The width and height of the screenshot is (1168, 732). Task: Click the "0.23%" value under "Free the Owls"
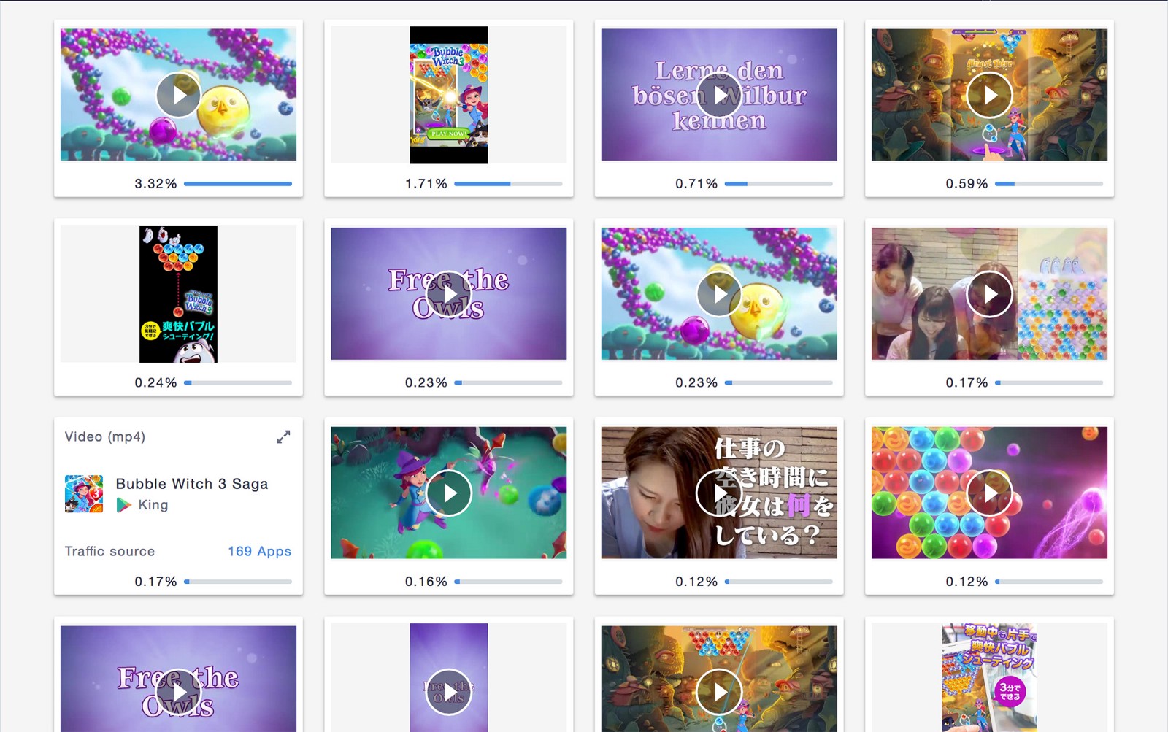coord(426,382)
